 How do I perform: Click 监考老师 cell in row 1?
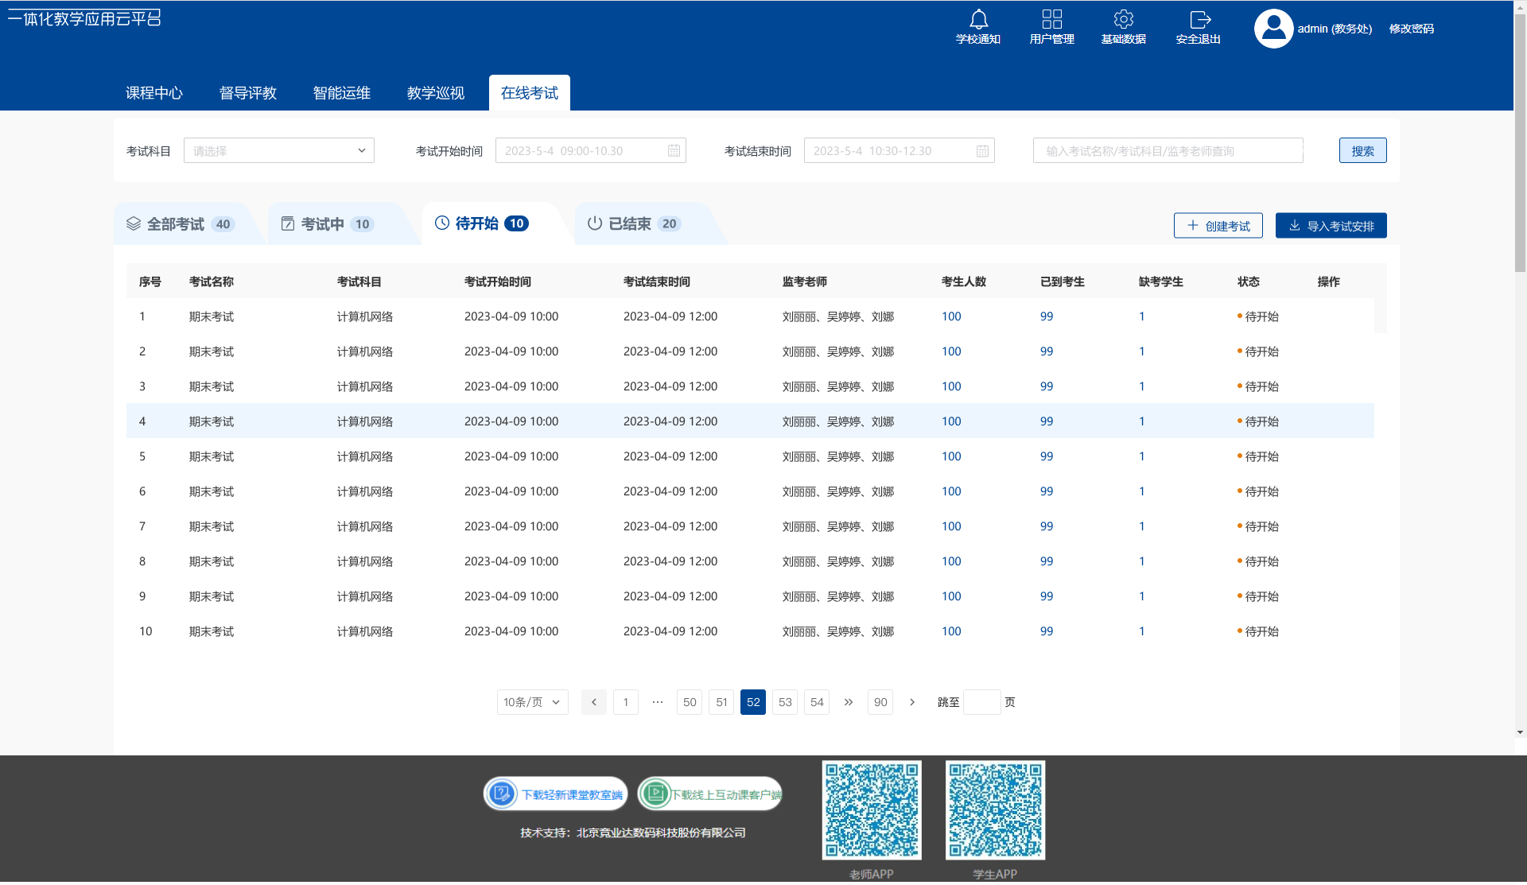[838, 316]
